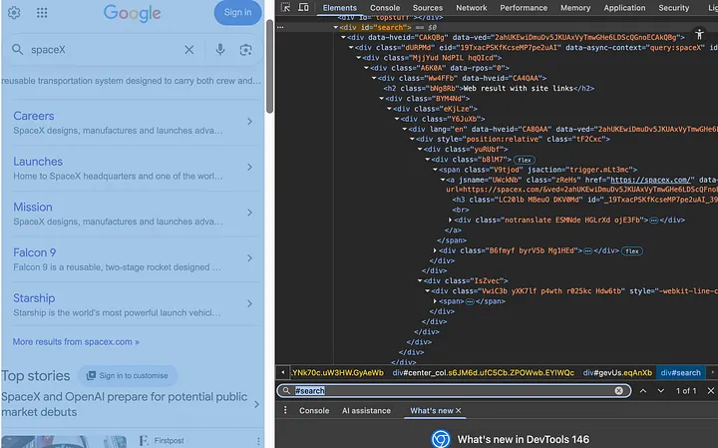Viewport: 718px width, 448px height.
Task: Jump to next find result
Action: pos(662,391)
